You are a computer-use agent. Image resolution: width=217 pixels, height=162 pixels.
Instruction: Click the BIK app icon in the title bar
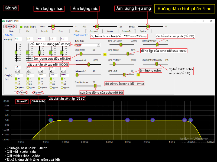(x=3, y=21)
